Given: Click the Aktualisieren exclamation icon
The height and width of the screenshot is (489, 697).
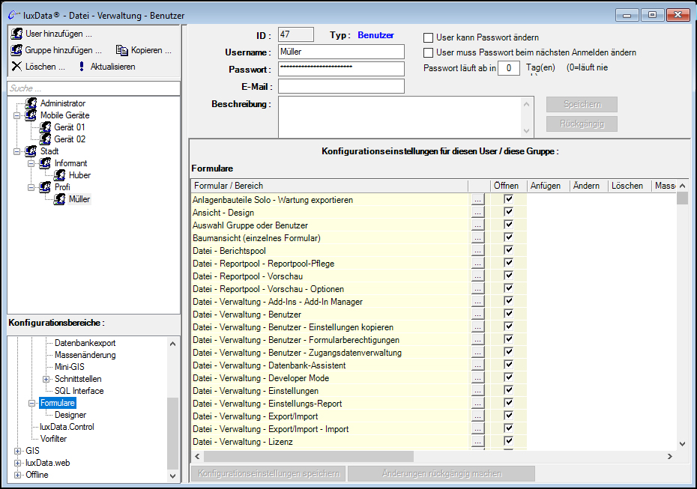Looking at the screenshot, I should (81, 67).
